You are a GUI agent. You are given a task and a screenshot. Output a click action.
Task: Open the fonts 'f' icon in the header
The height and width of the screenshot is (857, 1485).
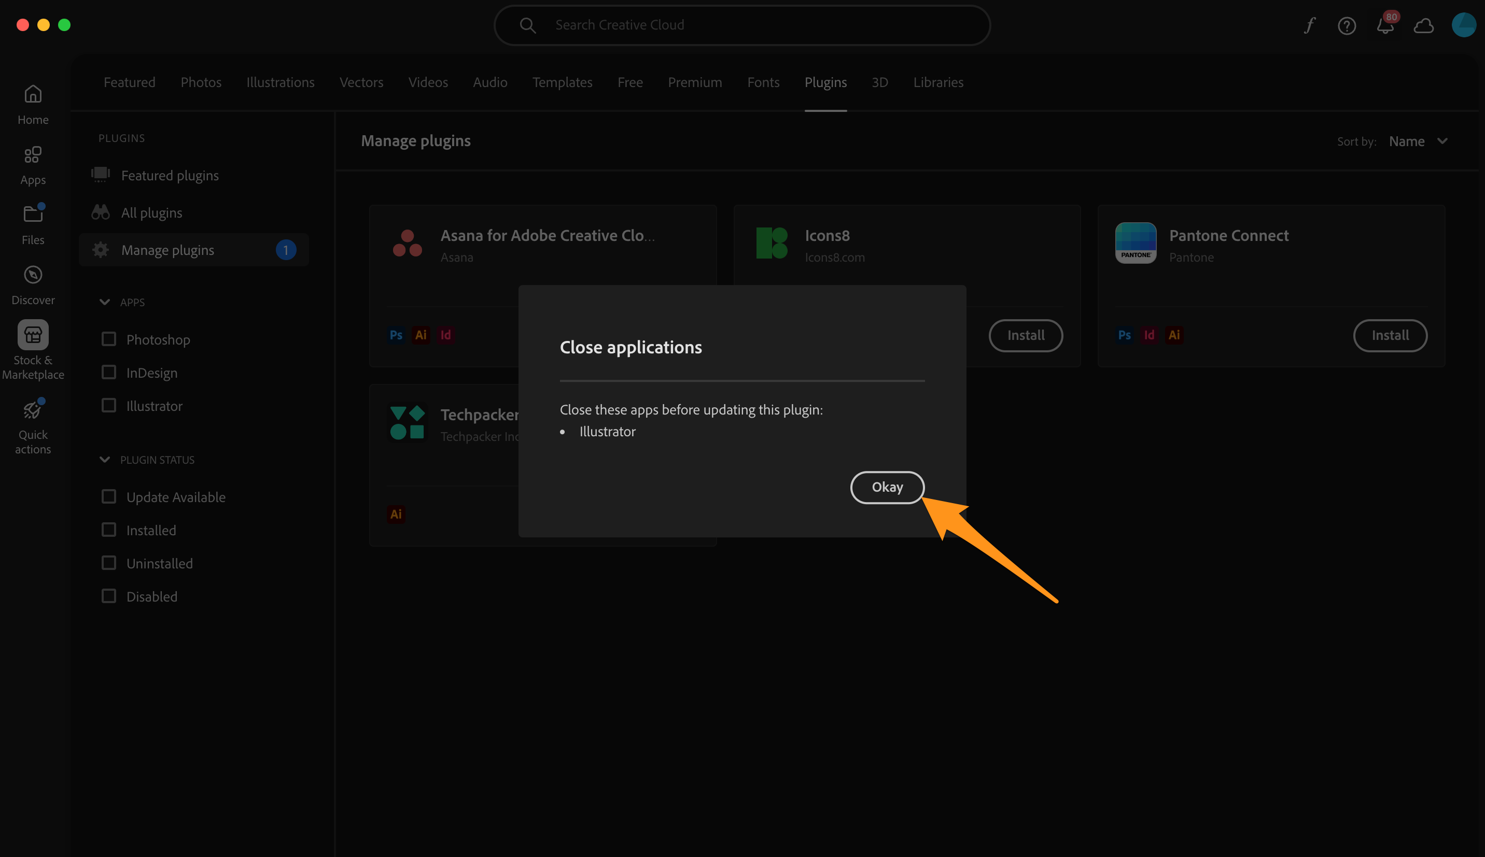pyautogui.click(x=1309, y=25)
